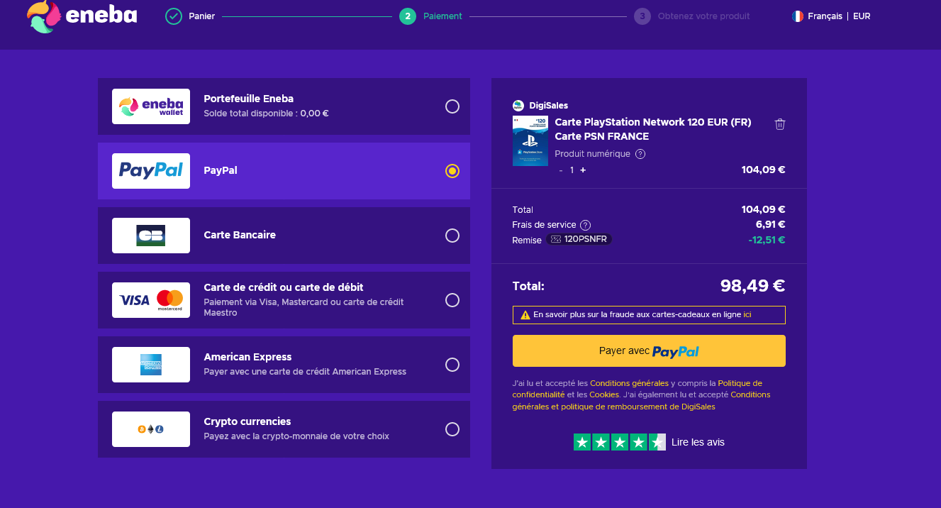Click the crypto currencies icon
Screen dimensions: 941x508
point(150,429)
